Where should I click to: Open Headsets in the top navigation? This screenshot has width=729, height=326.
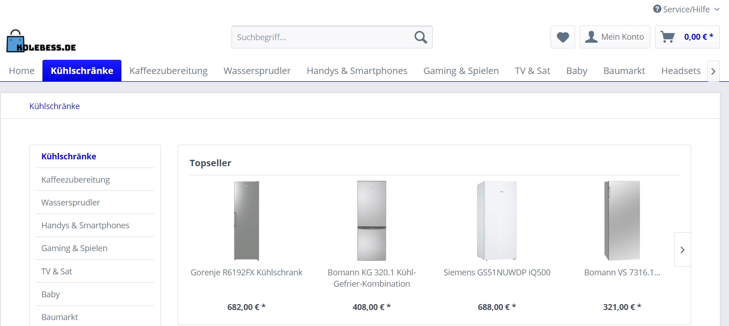pyautogui.click(x=681, y=71)
